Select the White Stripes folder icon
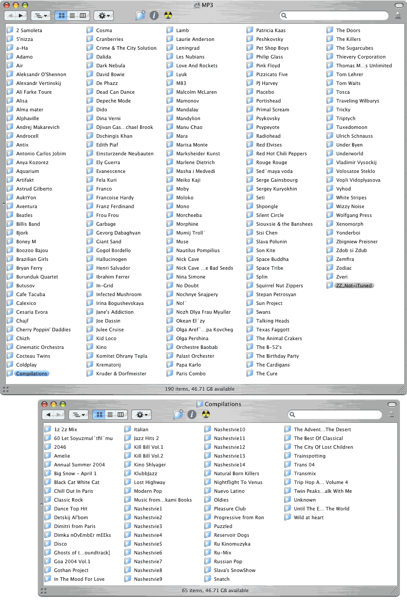This screenshot has width=407, height=616. point(330,198)
